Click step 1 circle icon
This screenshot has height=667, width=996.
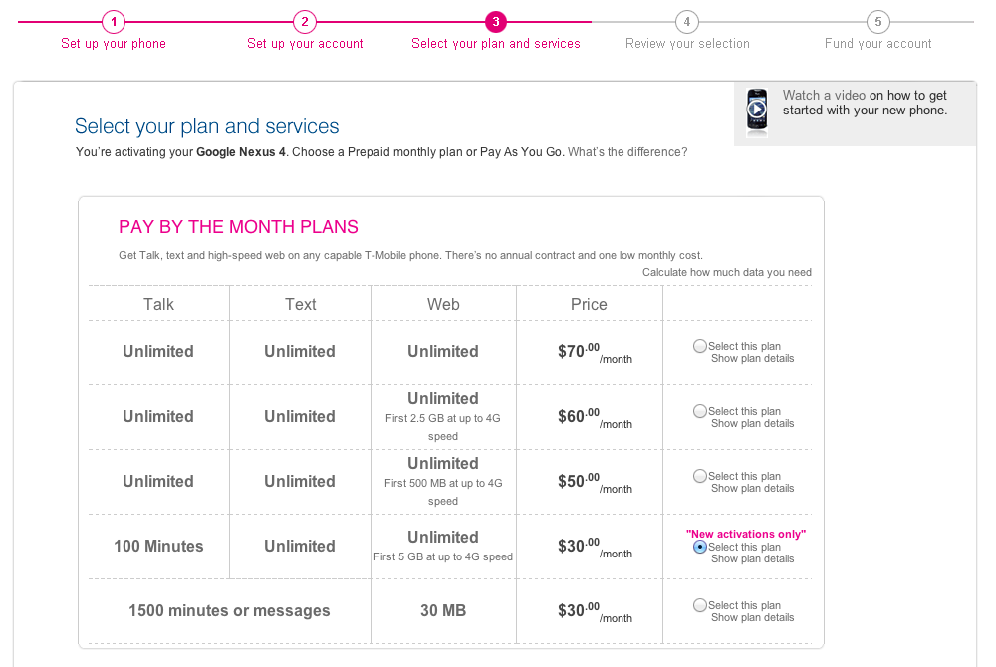[114, 22]
